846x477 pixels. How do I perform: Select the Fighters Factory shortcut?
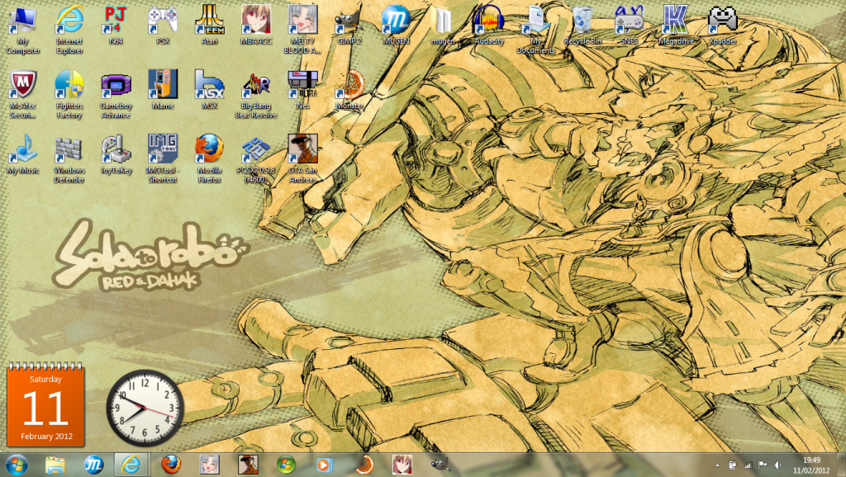click(x=69, y=94)
